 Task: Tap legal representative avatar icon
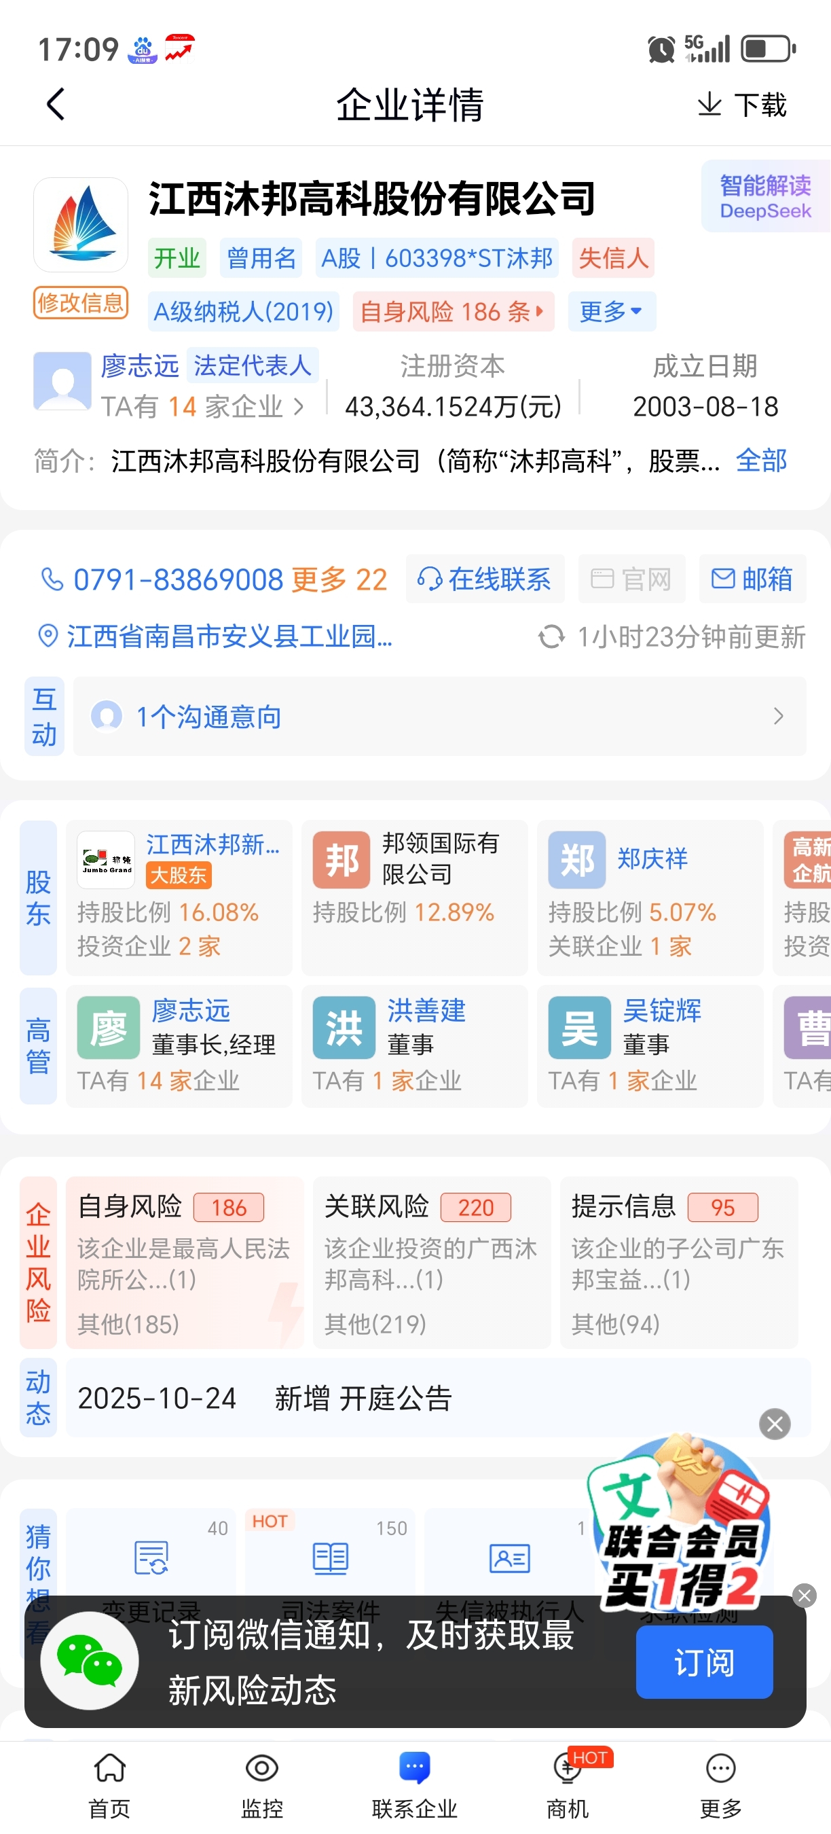point(62,382)
